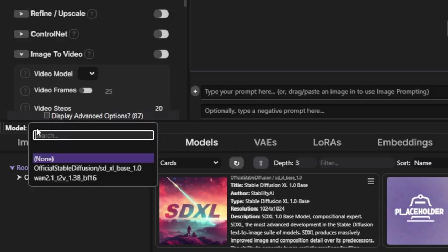Click the Video Steps value 20
The image size is (448, 252).
coord(159,108)
